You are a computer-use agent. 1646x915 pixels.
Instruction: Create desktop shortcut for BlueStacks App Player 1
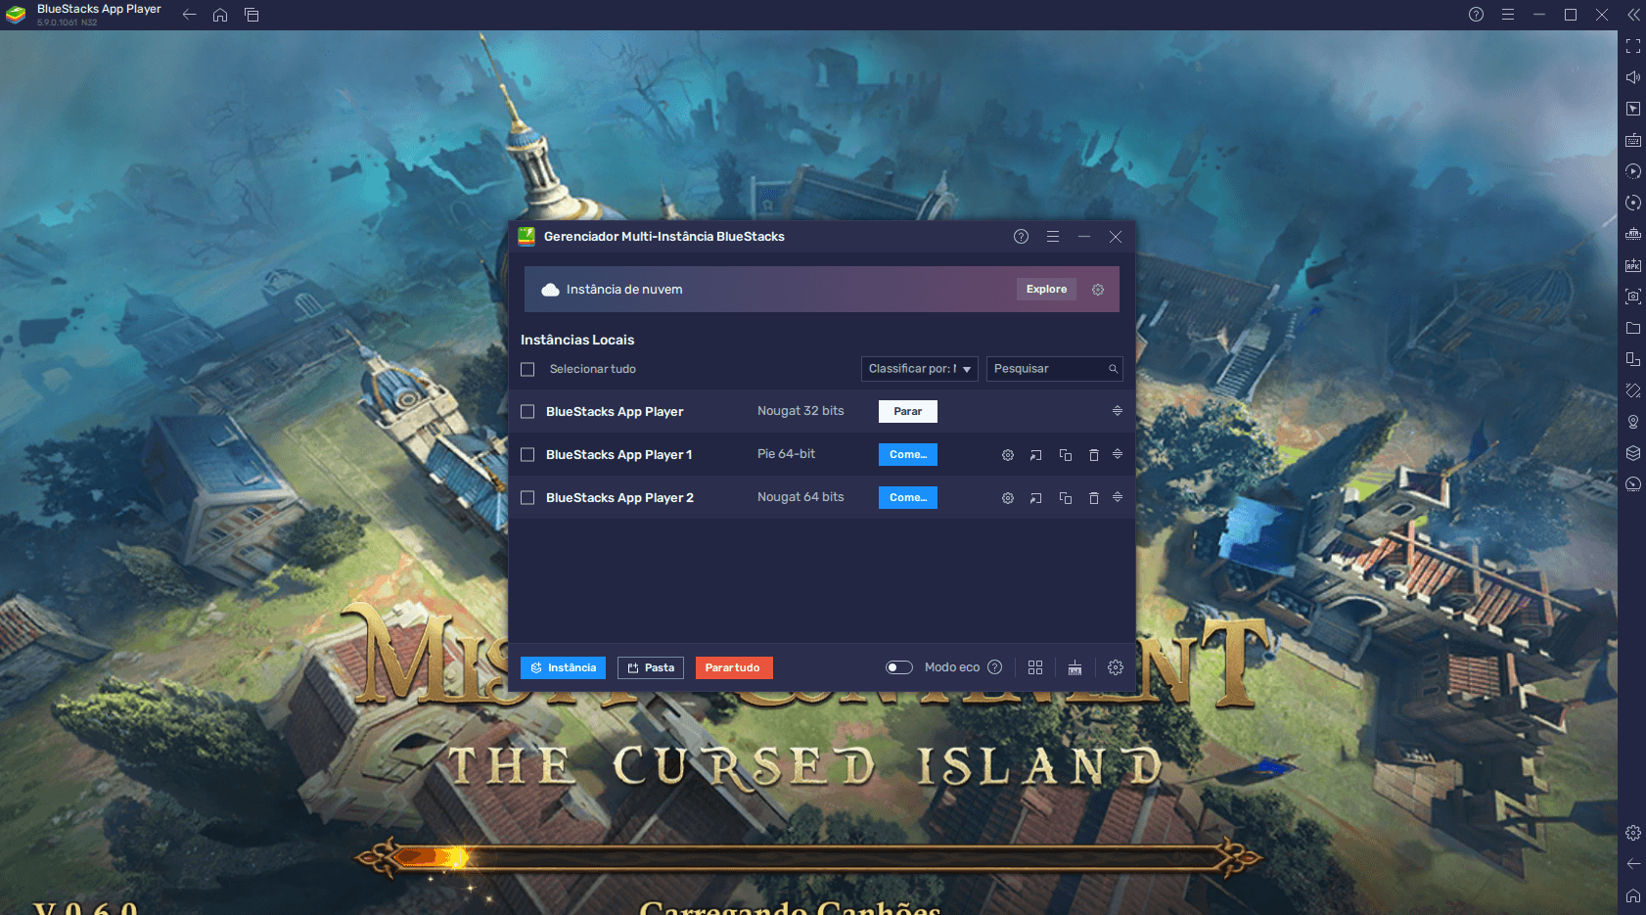(x=1036, y=455)
